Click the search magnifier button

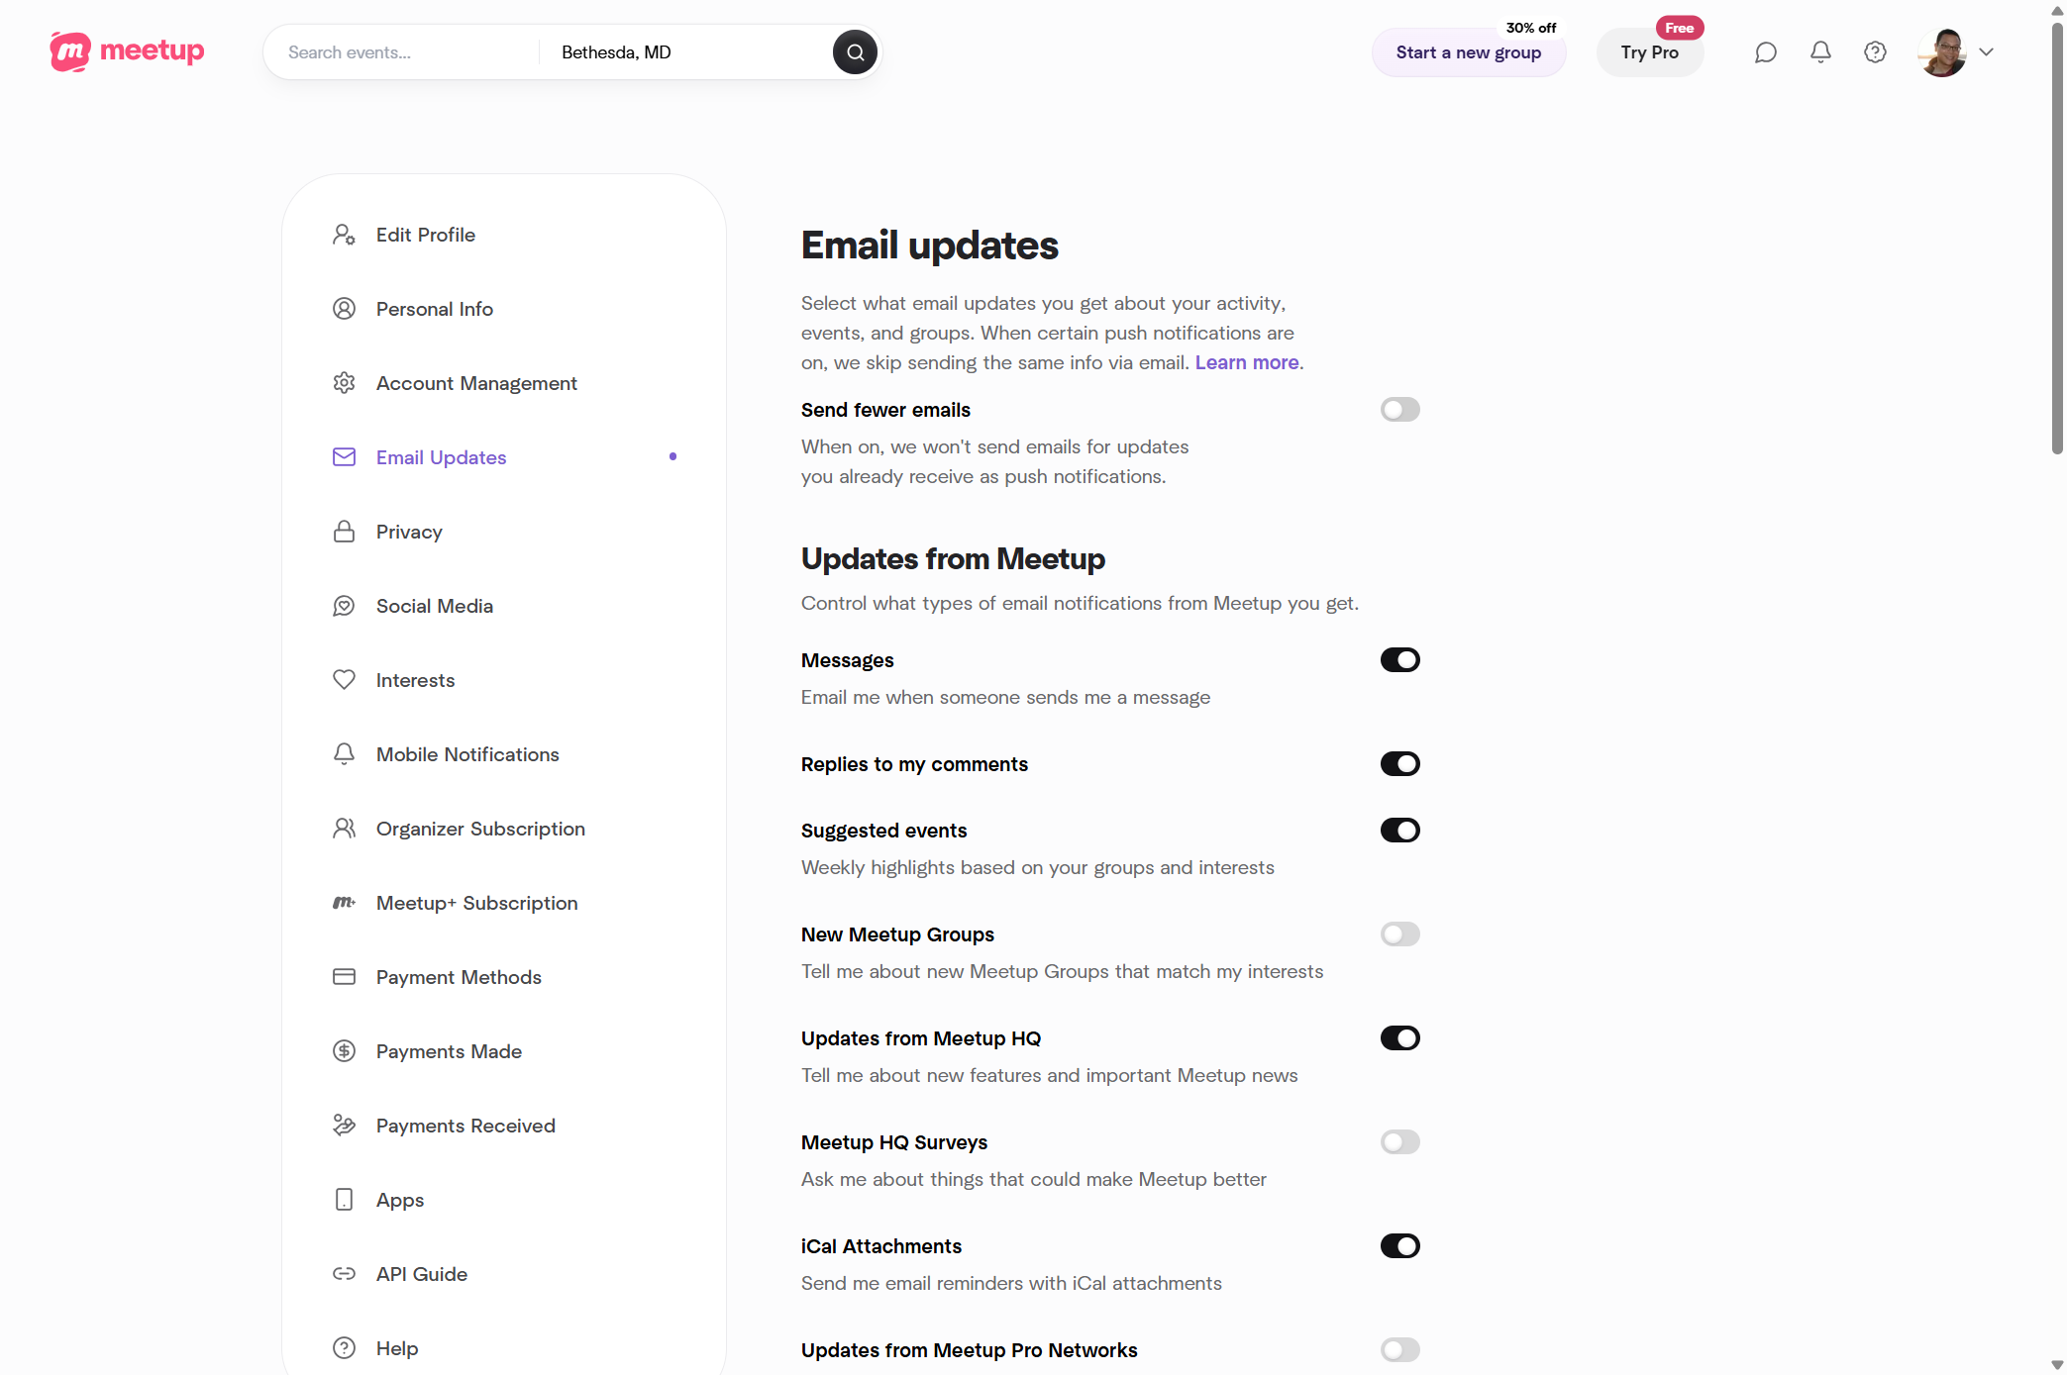[x=855, y=52]
